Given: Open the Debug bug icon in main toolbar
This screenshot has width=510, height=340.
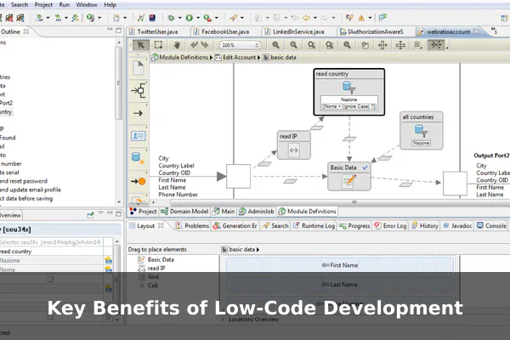Looking at the screenshot, I should (x=171, y=18).
